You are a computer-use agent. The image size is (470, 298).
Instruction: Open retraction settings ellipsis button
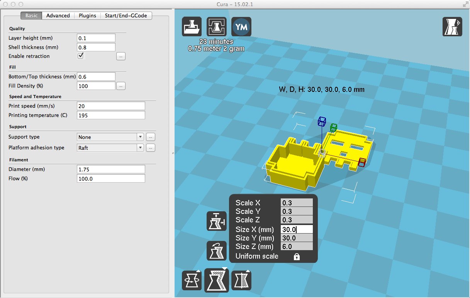coord(121,56)
